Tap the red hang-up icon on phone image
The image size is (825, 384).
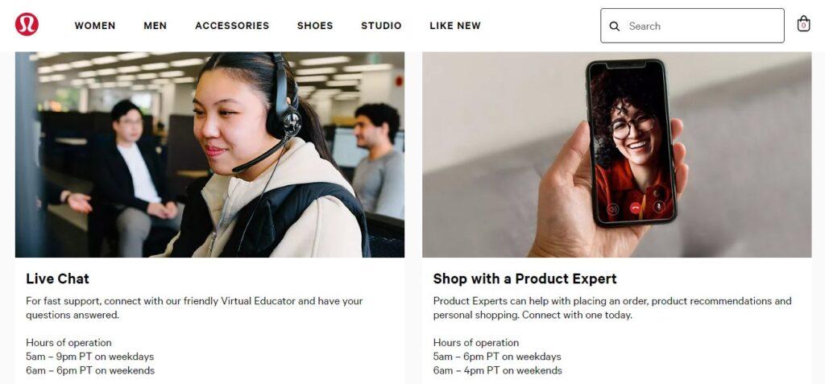pos(636,207)
